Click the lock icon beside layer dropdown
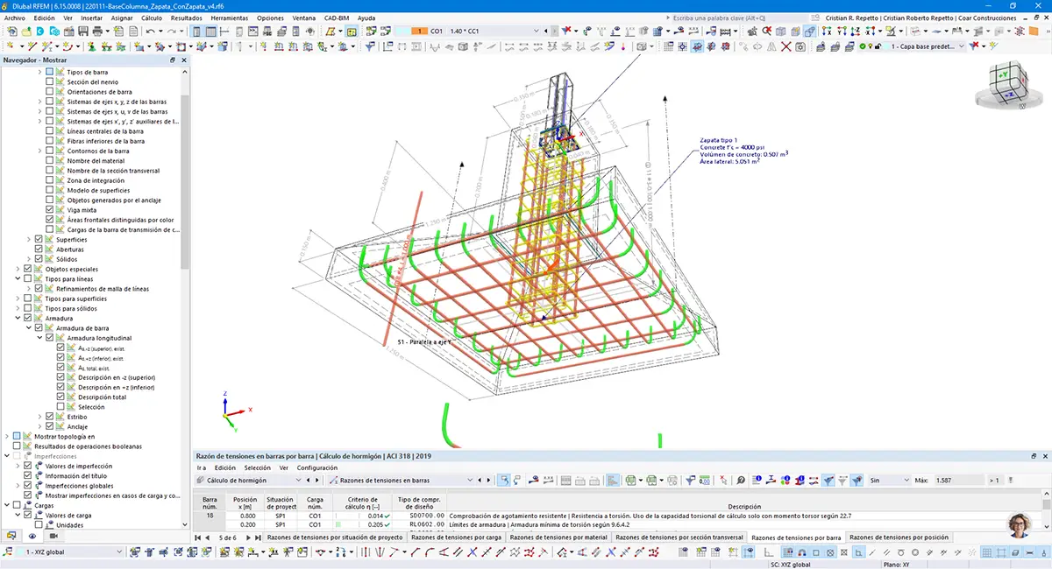This screenshot has height=569, width=1052. 877,46
